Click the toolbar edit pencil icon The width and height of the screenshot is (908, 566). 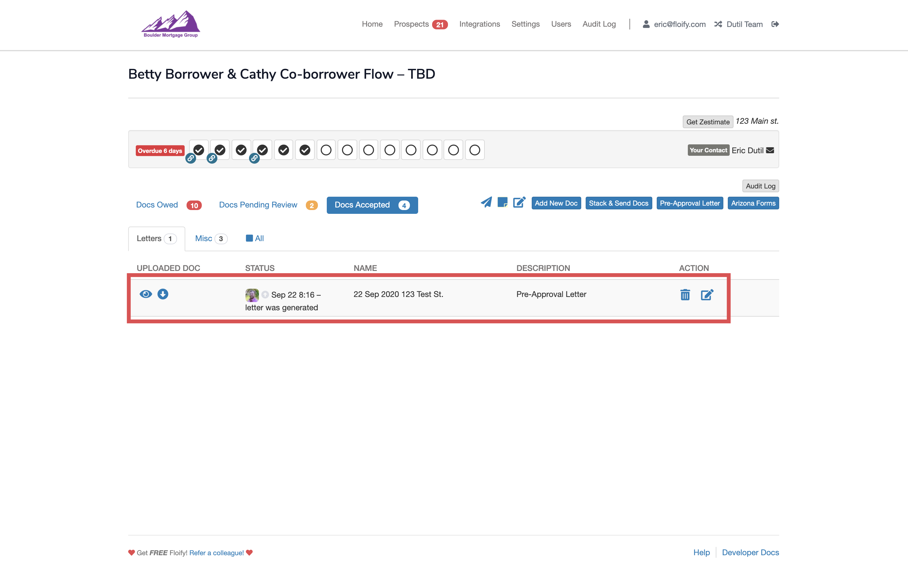point(519,202)
